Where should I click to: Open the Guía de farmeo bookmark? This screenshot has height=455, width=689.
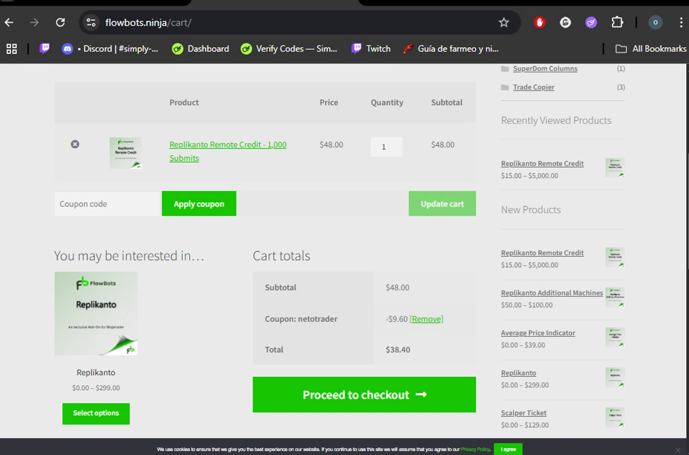pyautogui.click(x=451, y=49)
